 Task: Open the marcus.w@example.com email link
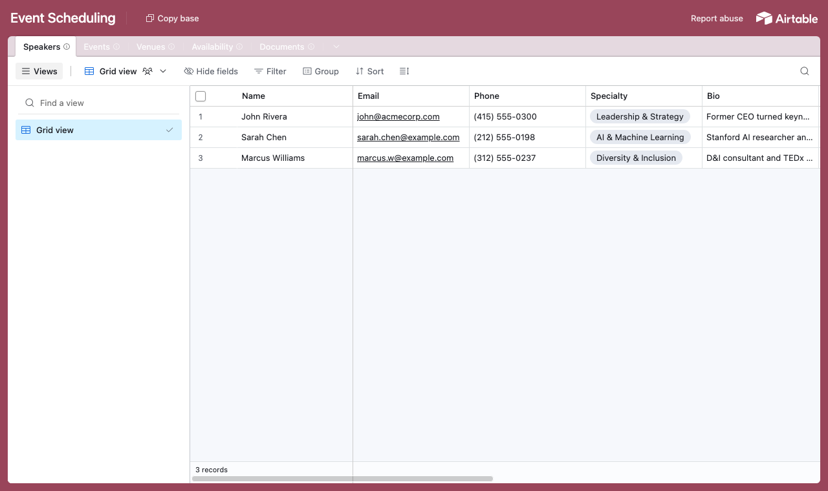pos(405,158)
